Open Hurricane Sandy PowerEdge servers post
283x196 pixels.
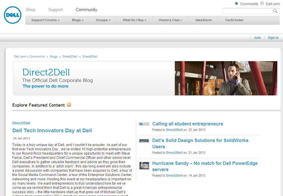[205, 166]
